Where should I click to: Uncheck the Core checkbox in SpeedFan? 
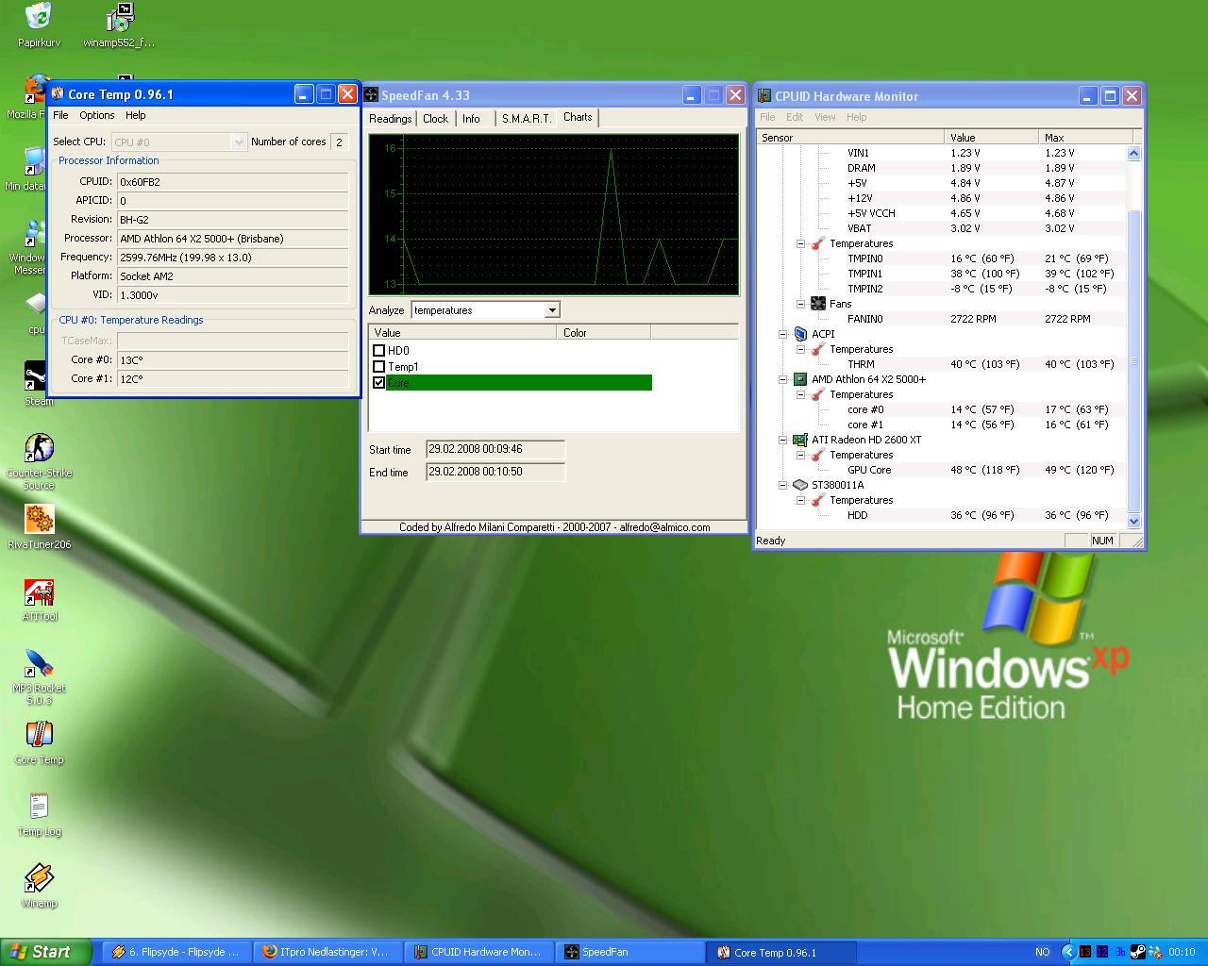click(x=379, y=383)
